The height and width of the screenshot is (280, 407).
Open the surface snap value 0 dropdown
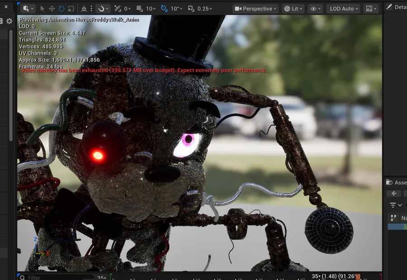[x=128, y=9]
